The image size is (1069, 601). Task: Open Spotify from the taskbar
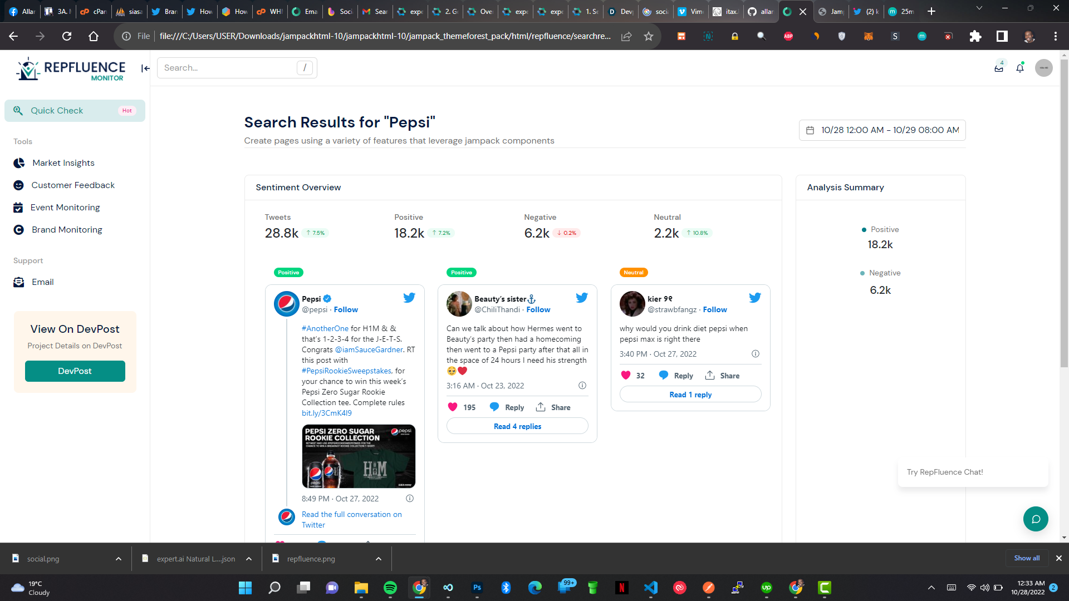click(x=390, y=588)
